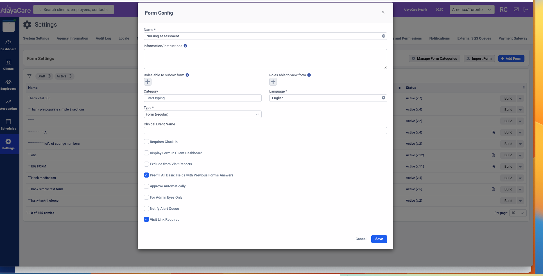Focus the search clients, employees, contacts box
Image resolution: width=543 pixels, height=276 pixels.
click(x=74, y=10)
